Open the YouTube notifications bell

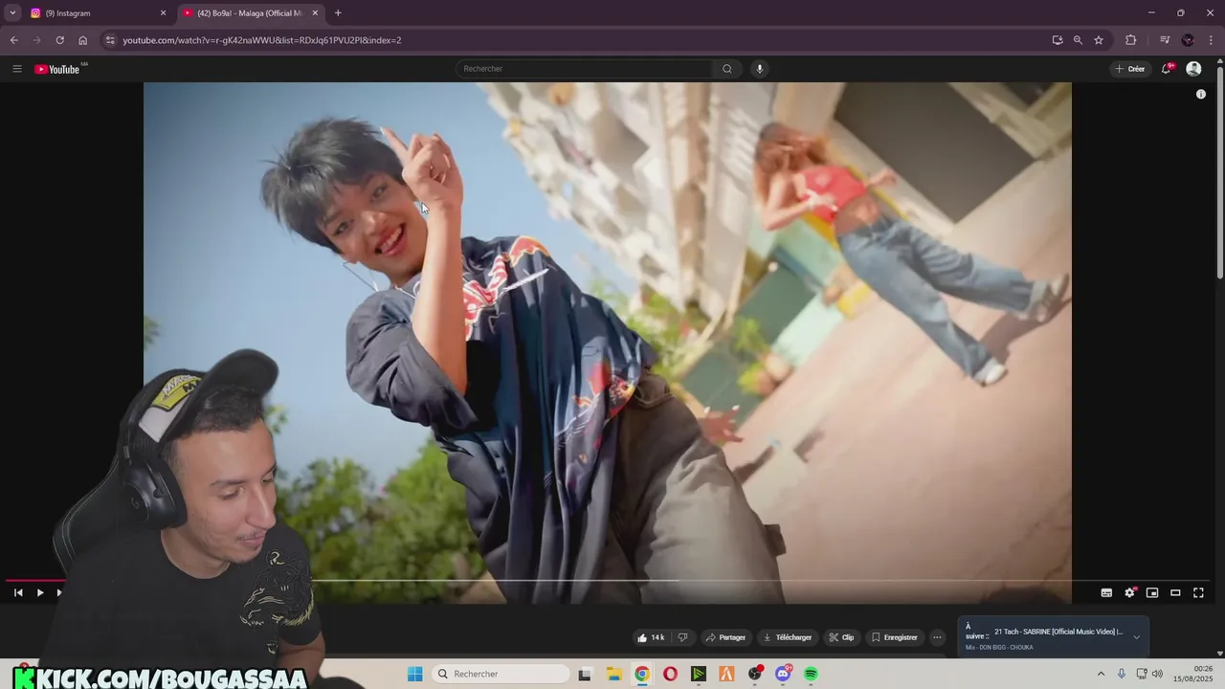click(1167, 69)
